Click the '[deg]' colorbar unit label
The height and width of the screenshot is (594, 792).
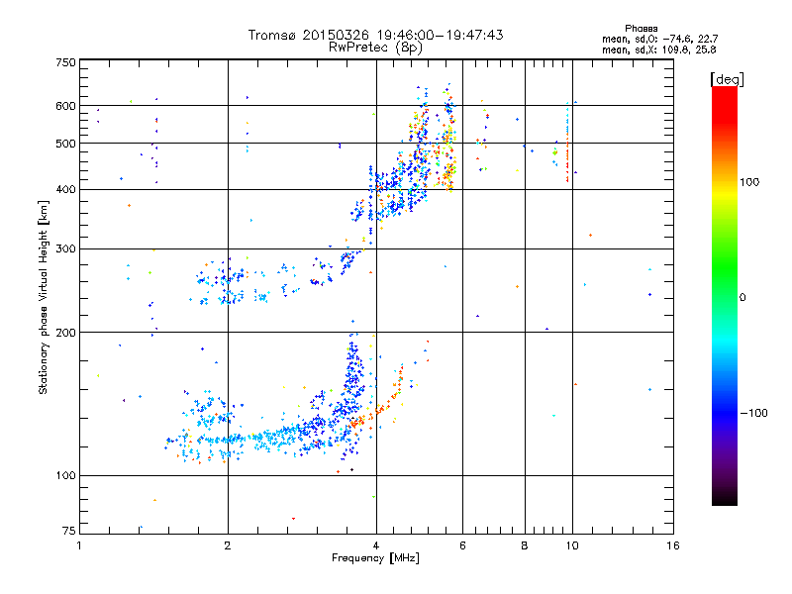click(727, 79)
